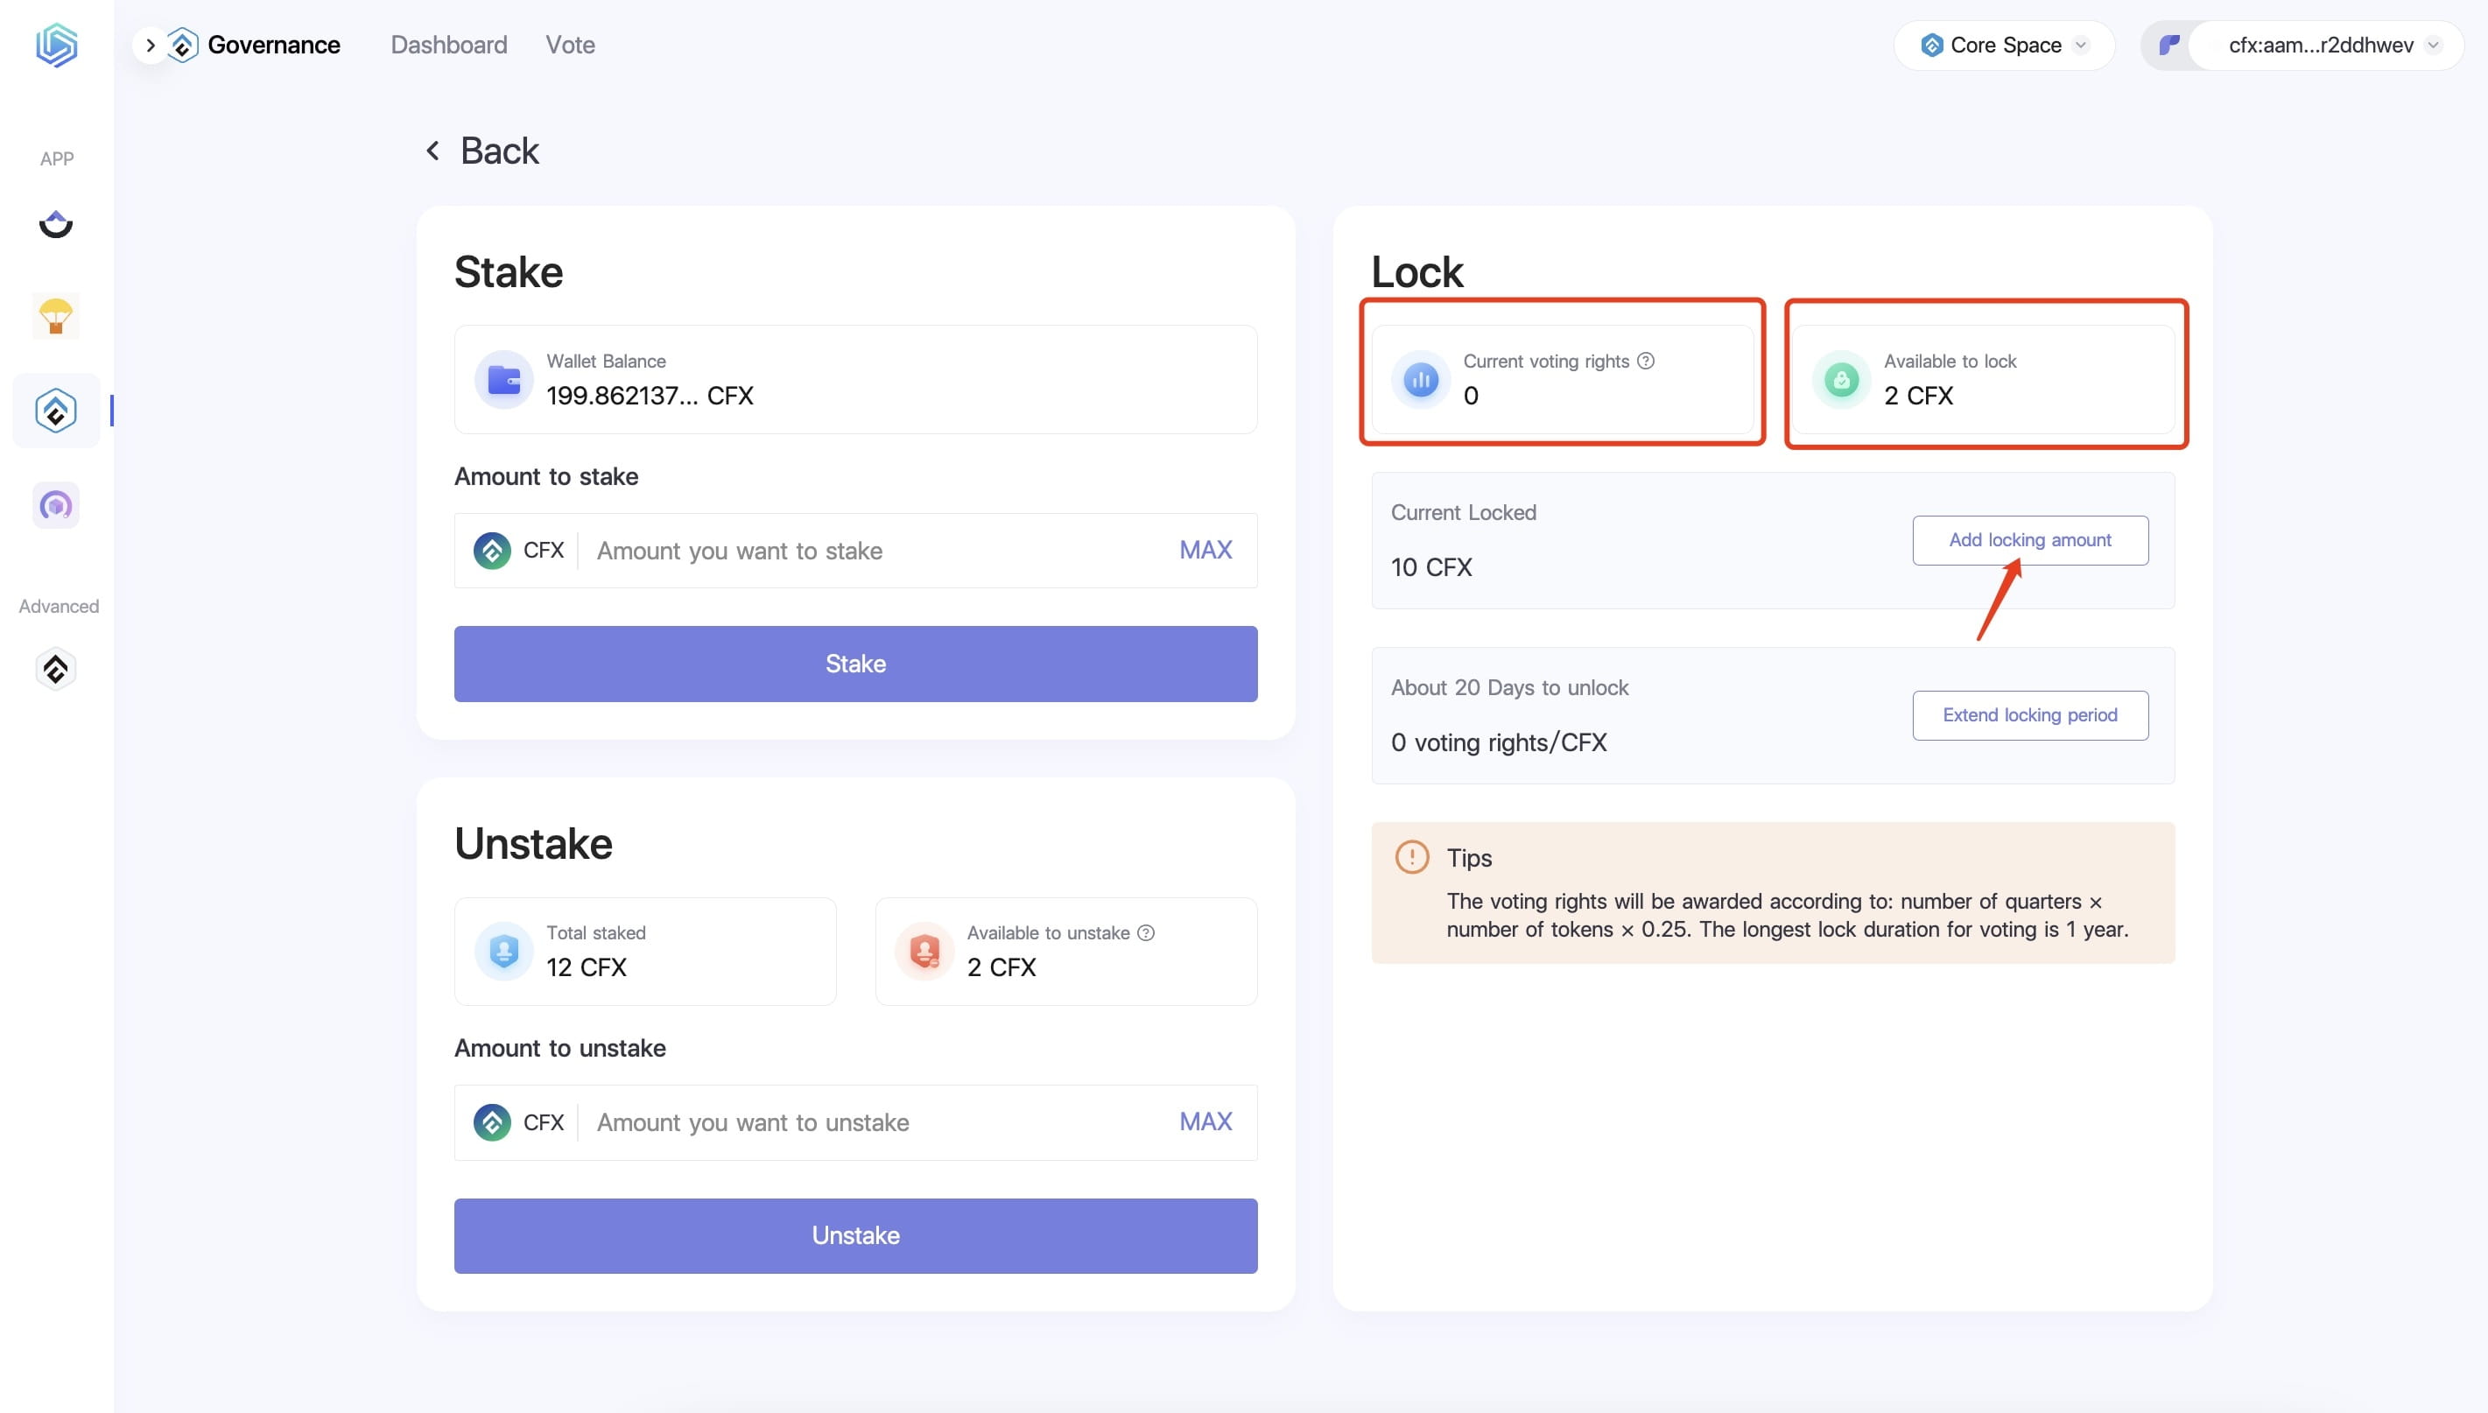Click the Amount to stake label
This screenshot has height=1413, width=2488.
tap(546, 476)
